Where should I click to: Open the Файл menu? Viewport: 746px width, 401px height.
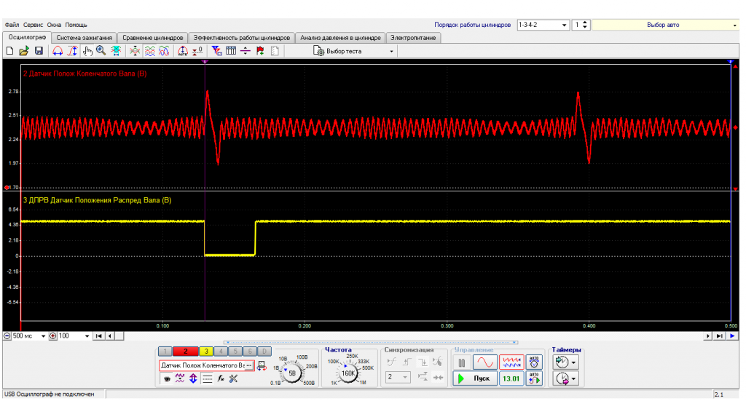point(12,25)
